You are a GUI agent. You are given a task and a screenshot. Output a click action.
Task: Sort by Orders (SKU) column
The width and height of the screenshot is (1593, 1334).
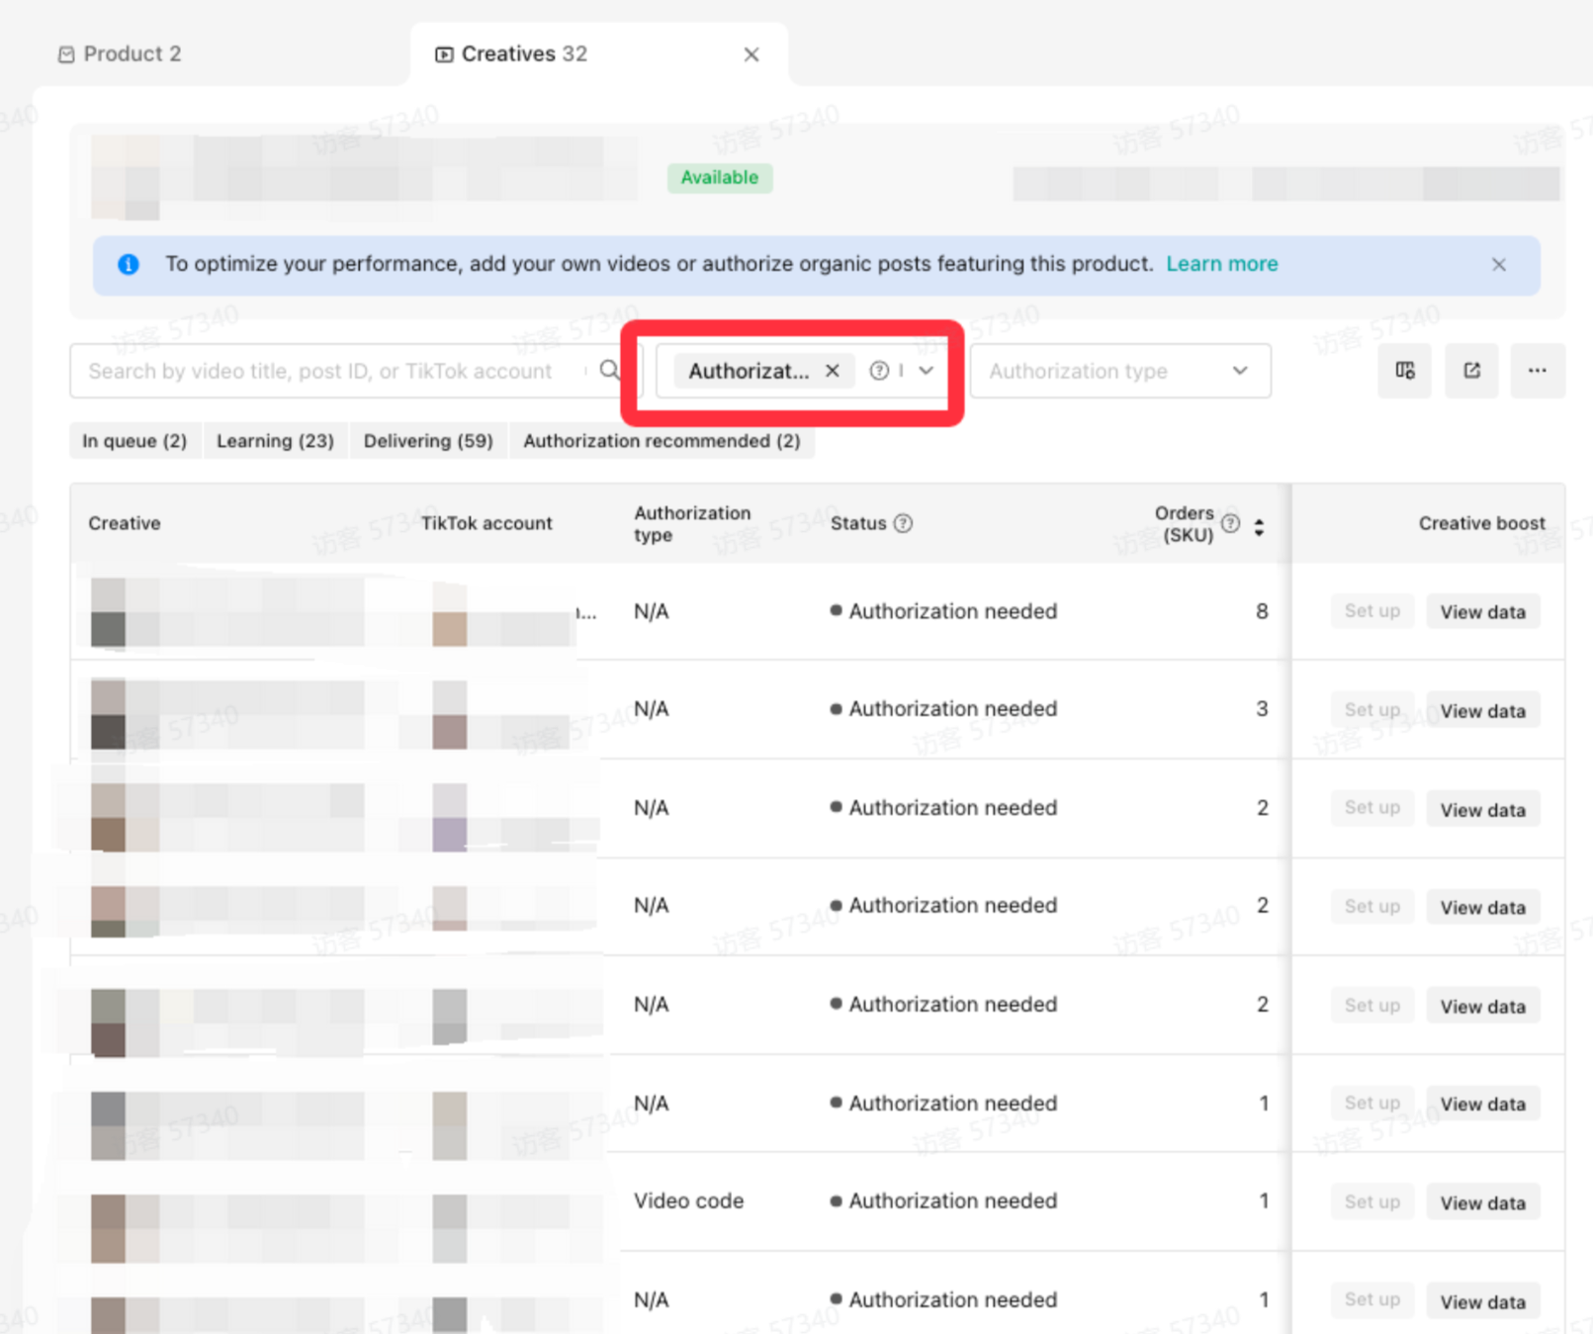click(1259, 527)
